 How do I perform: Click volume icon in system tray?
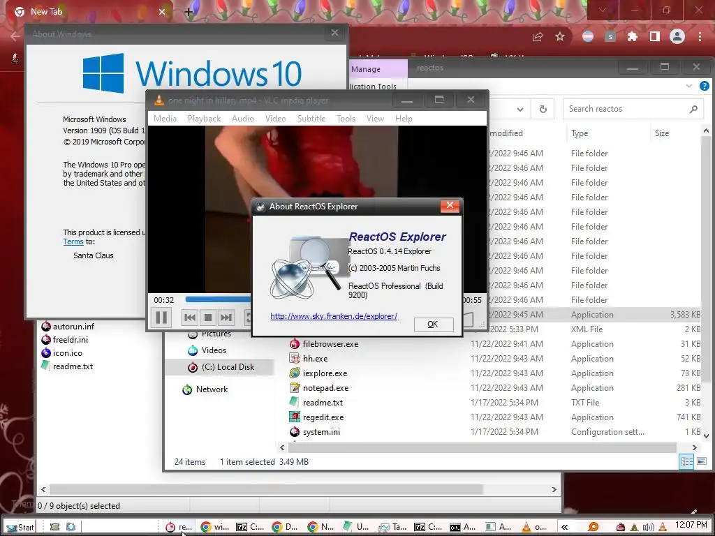coord(647,528)
